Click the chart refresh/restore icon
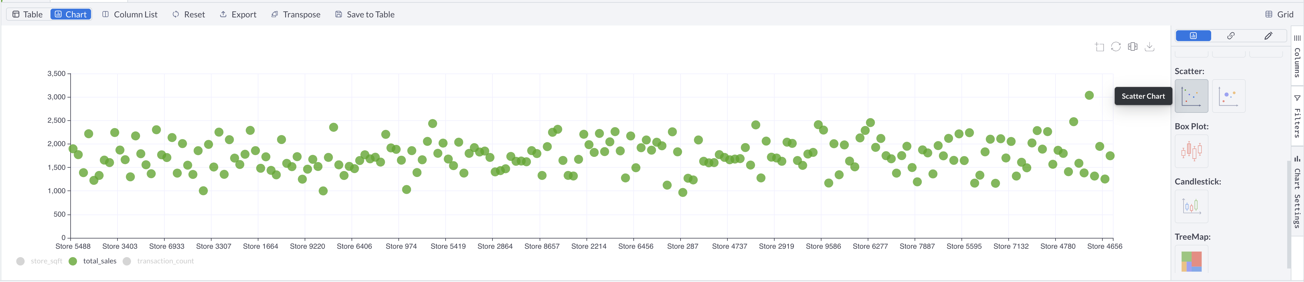This screenshot has height=282, width=1304. coord(1116,46)
